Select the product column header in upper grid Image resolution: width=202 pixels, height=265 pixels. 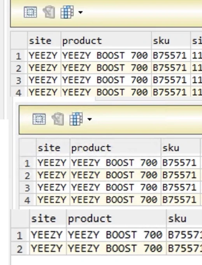[x=106, y=41]
